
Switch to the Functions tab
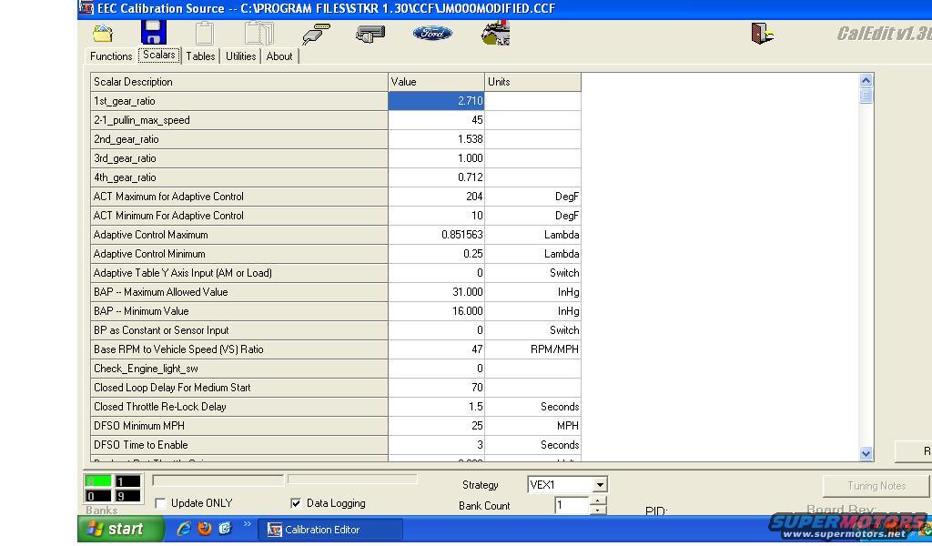(111, 56)
